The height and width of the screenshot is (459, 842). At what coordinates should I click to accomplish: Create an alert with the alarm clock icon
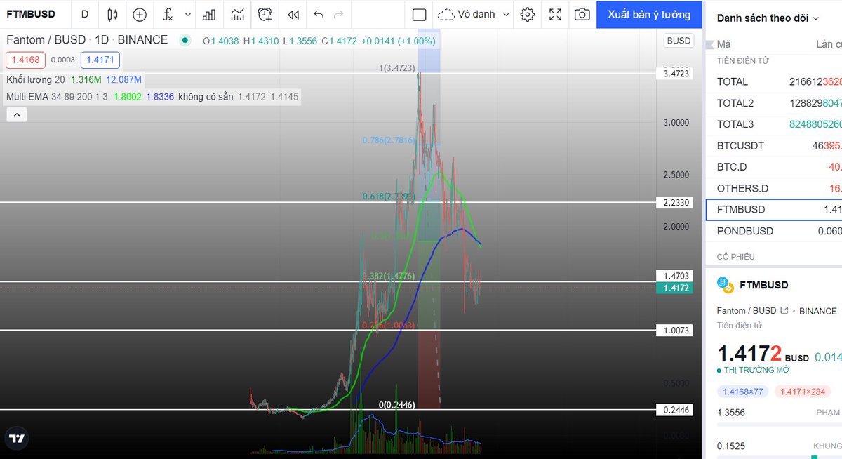pyautogui.click(x=265, y=14)
